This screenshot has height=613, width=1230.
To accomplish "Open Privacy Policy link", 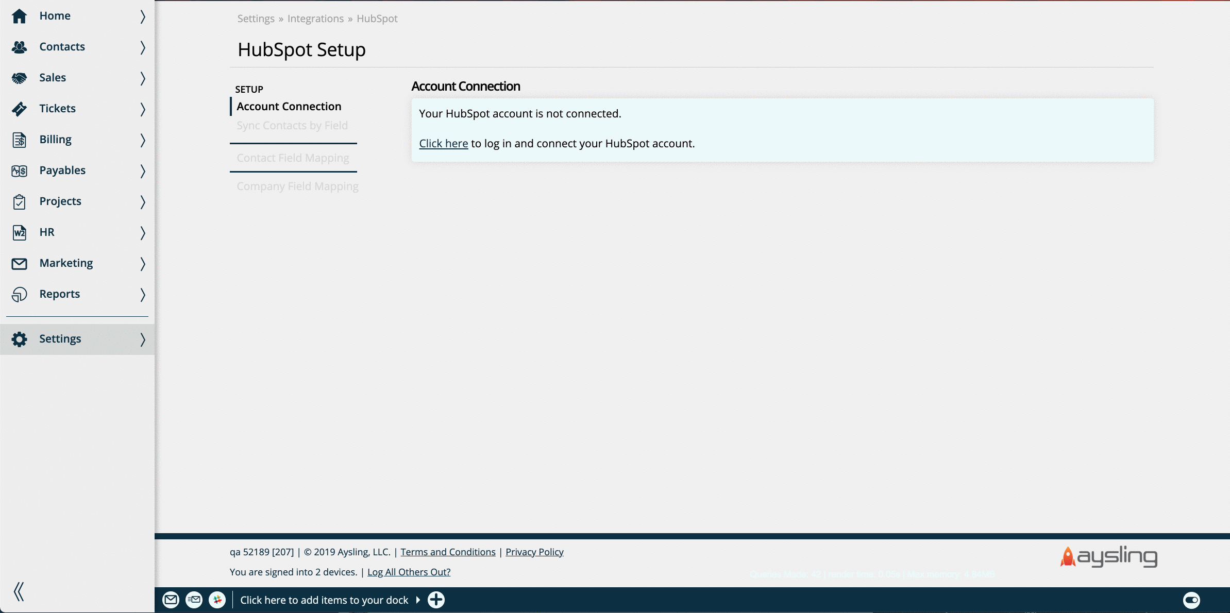I will [x=534, y=552].
